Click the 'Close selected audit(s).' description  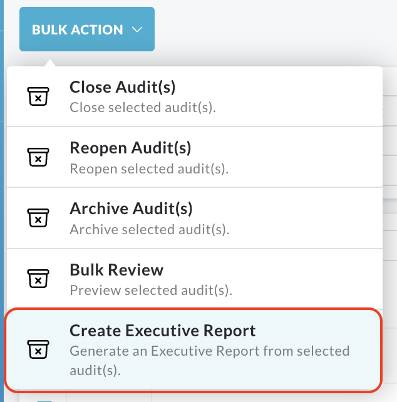pos(143,108)
